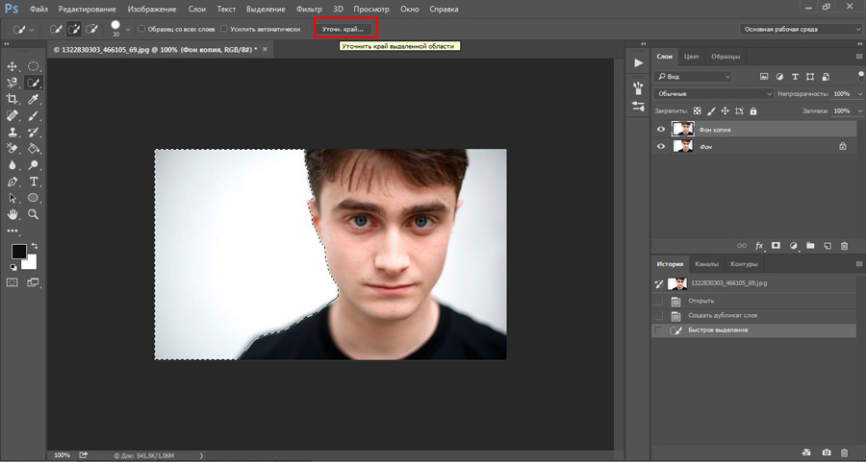Delete layer using the Layers panel trash icon
Screen dimensions: 866x462
[844, 246]
